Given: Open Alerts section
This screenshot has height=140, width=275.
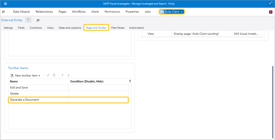Looking at the screenshot, I should coord(95,12).
